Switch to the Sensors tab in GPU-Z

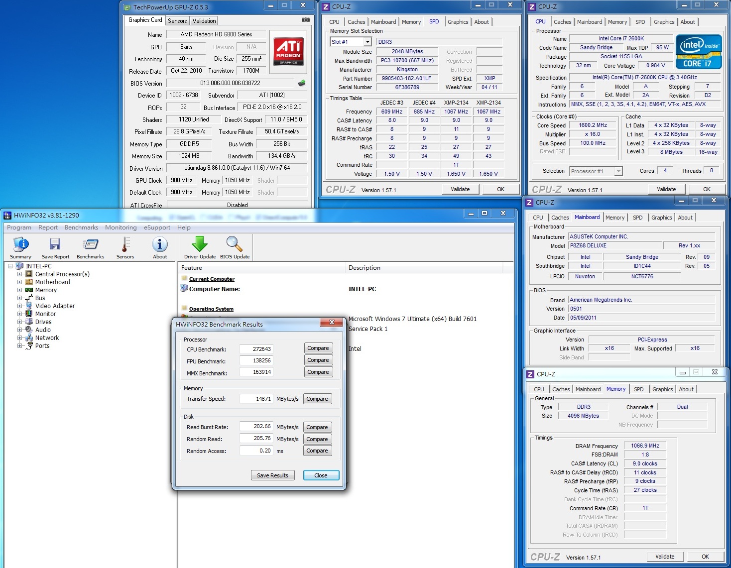(177, 21)
